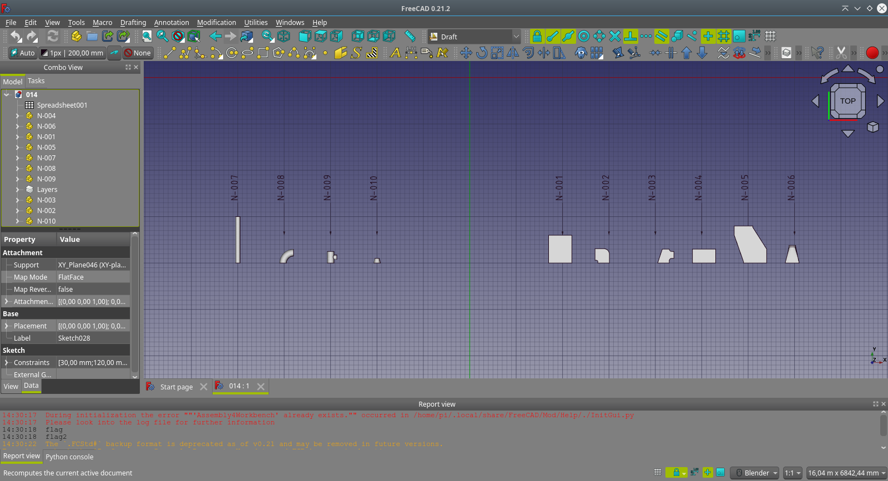Click the Auto working plane button
This screenshot has height=481, width=888.
[22, 53]
